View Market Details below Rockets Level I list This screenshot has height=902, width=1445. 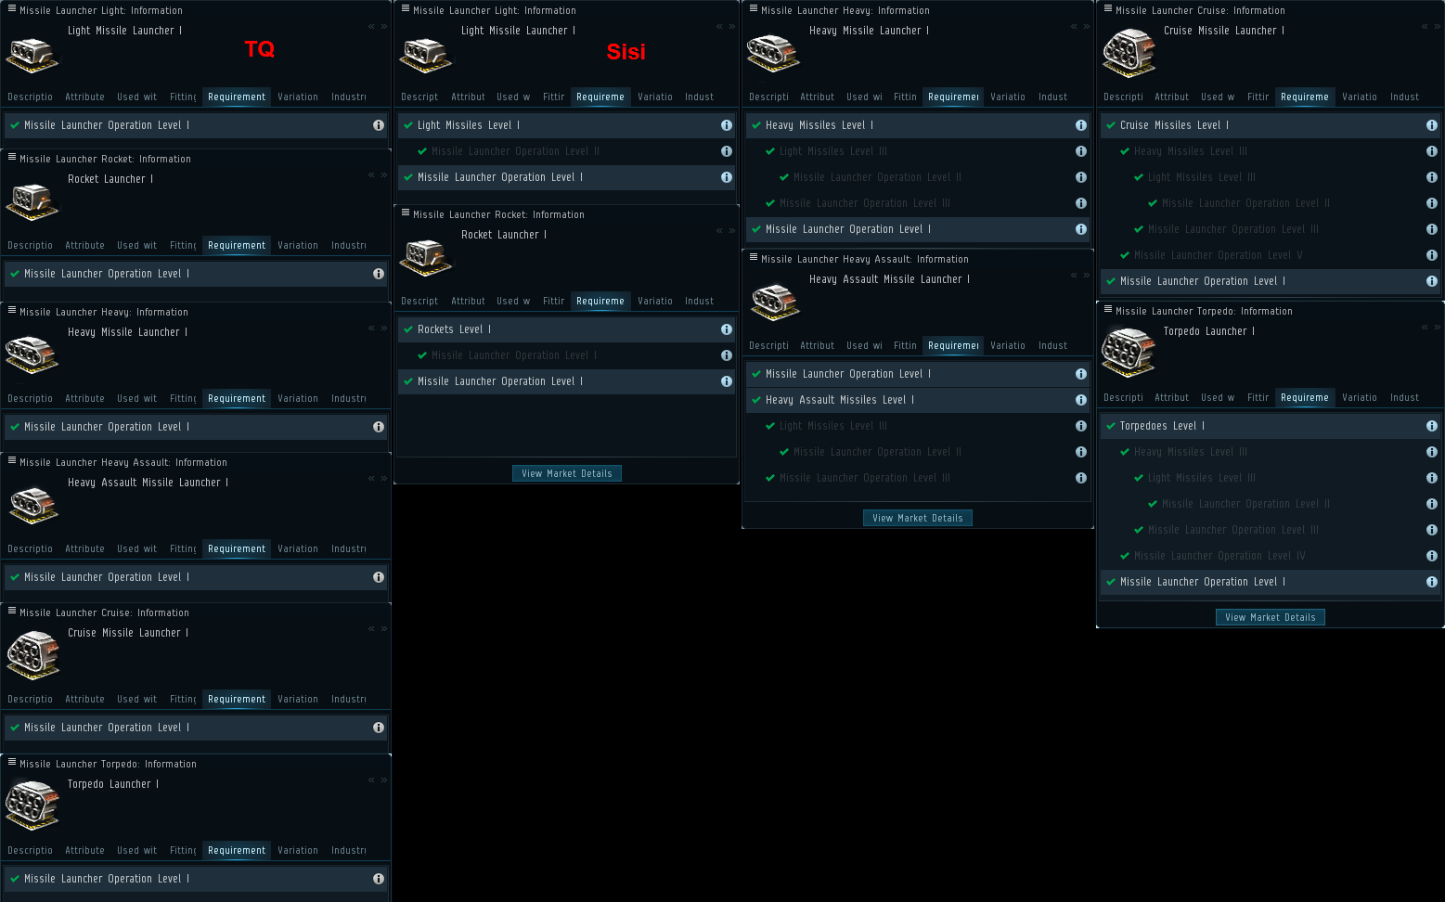point(567,473)
